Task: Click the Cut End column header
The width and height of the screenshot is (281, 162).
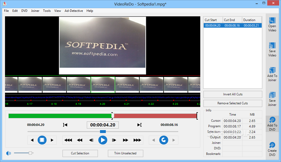Action: click(232, 20)
